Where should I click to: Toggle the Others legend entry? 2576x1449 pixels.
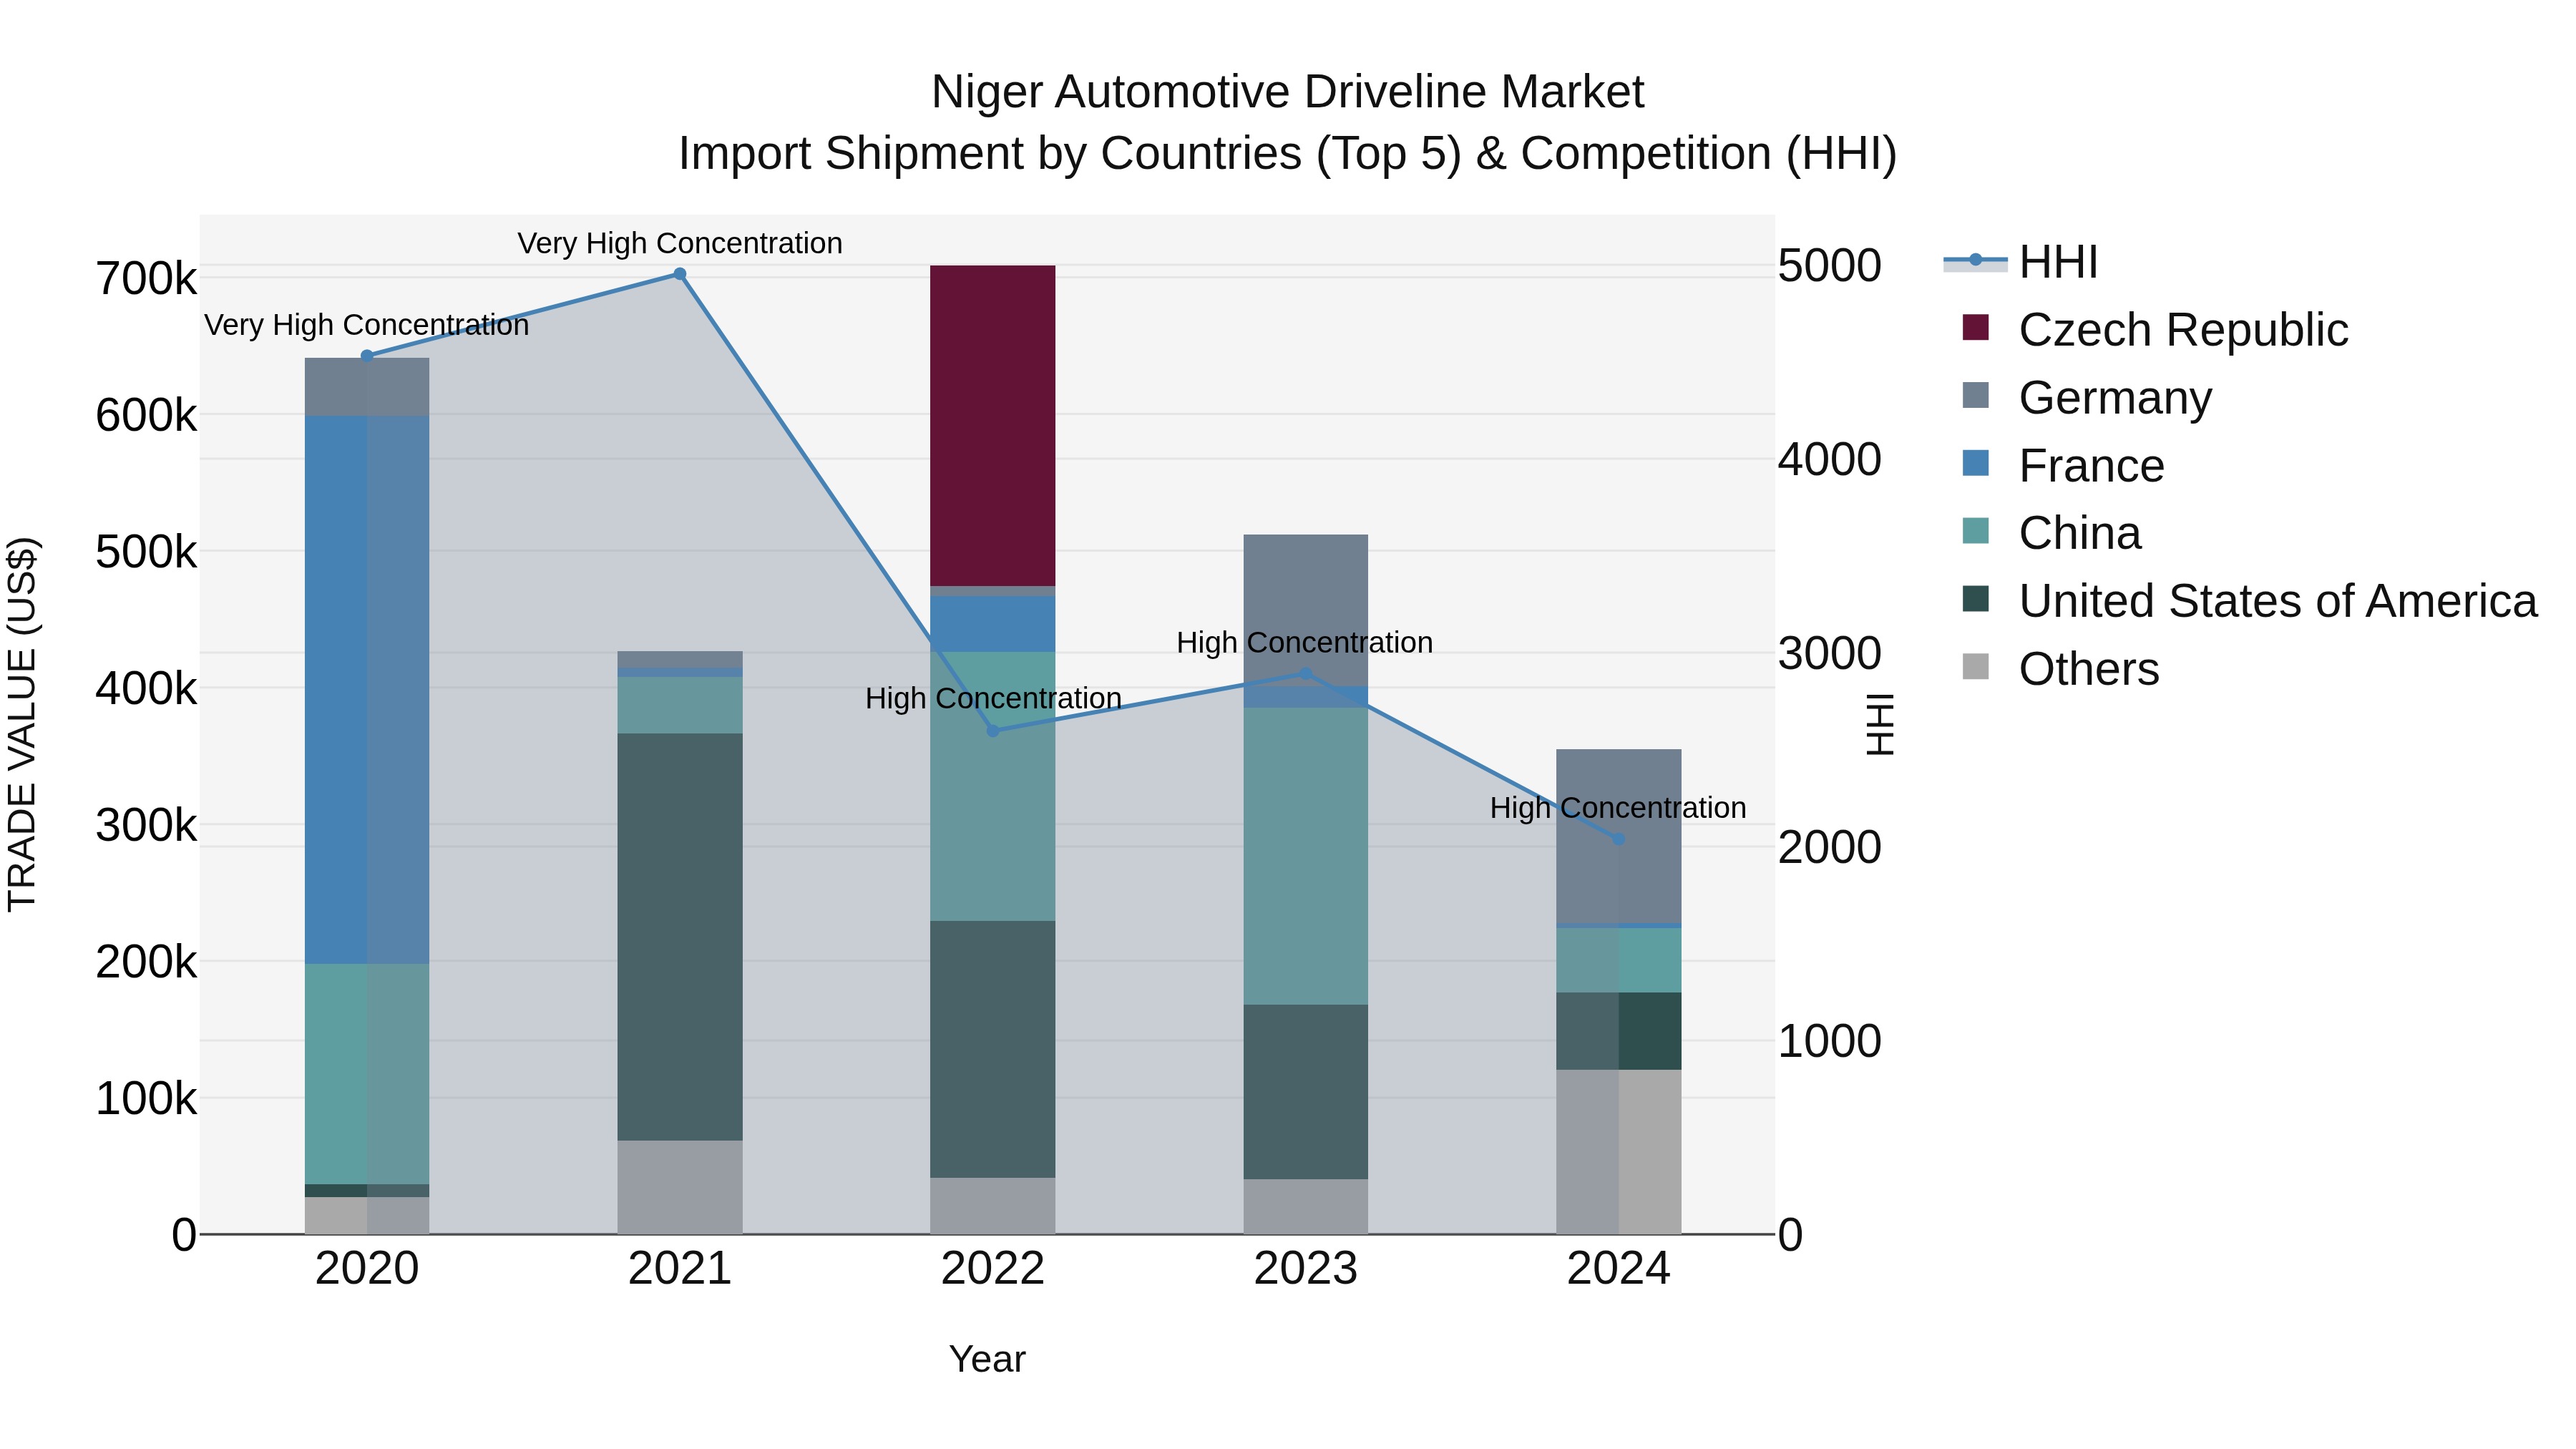click(2060, 669)
